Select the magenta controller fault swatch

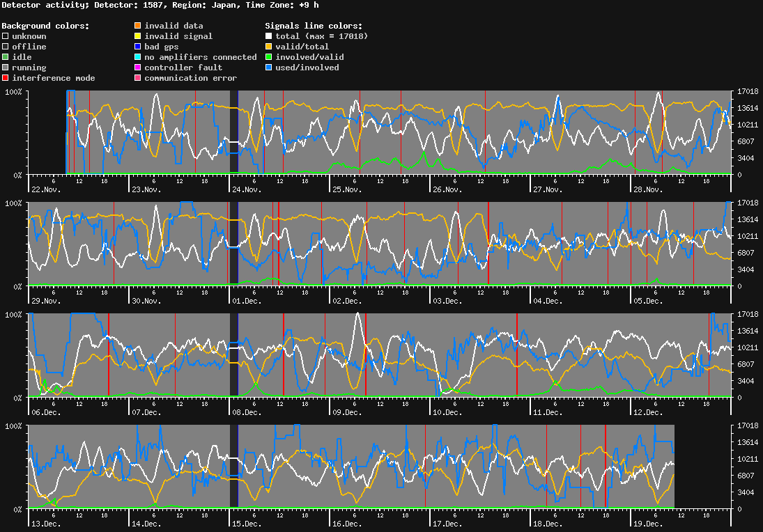(x=138, y=68)
